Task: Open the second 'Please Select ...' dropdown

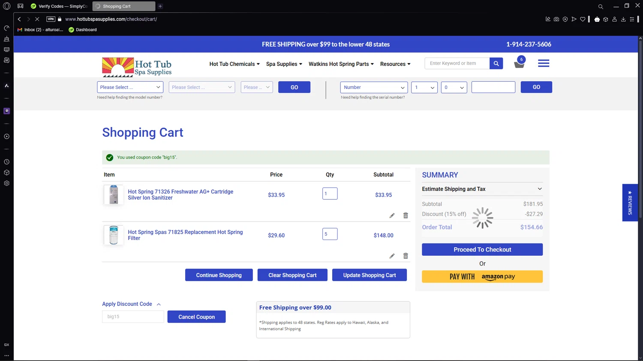Action: tap(202, 87)
